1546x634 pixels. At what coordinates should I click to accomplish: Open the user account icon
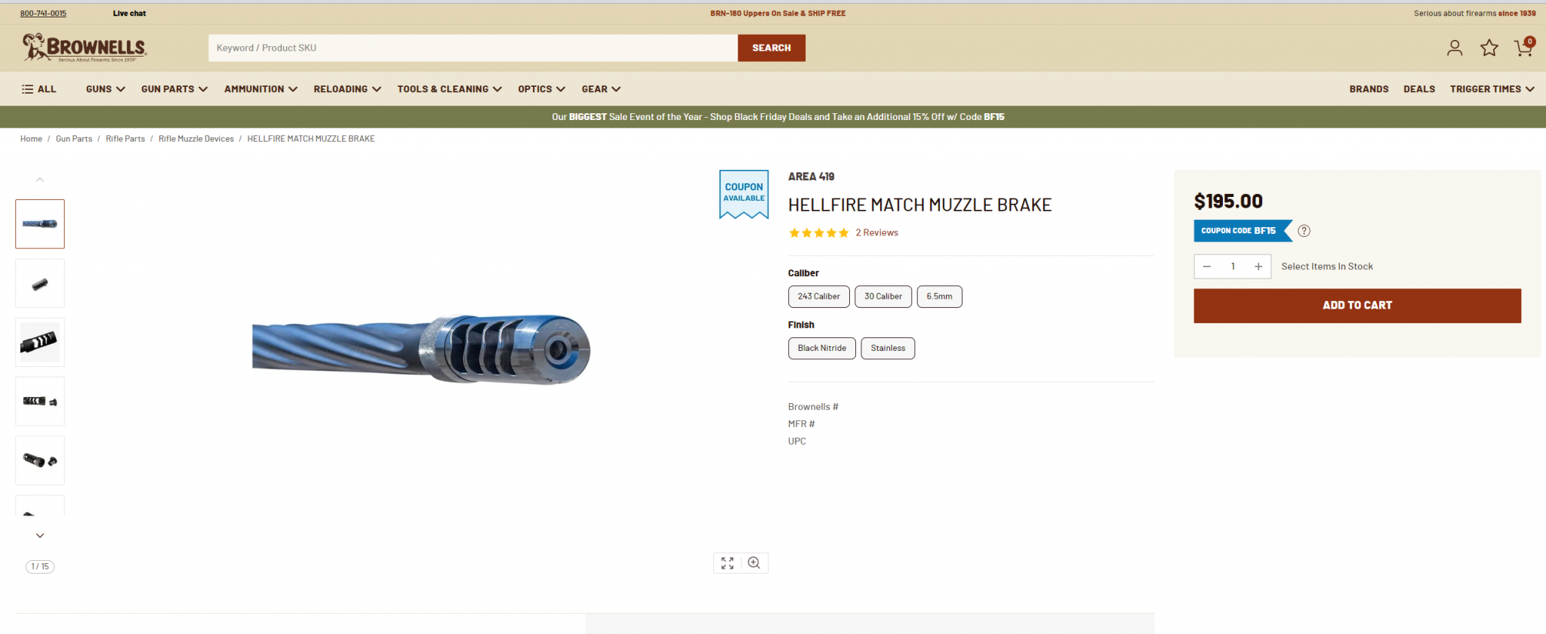coord(1455,48)
